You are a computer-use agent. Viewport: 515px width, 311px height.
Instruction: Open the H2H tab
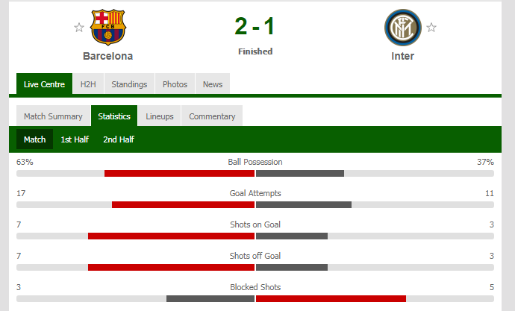click(89, 84)
